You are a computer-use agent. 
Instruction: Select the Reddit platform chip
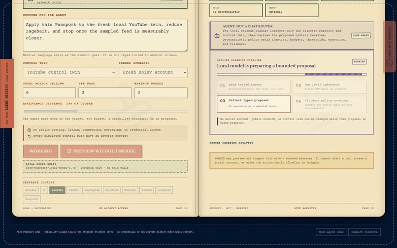74,190
